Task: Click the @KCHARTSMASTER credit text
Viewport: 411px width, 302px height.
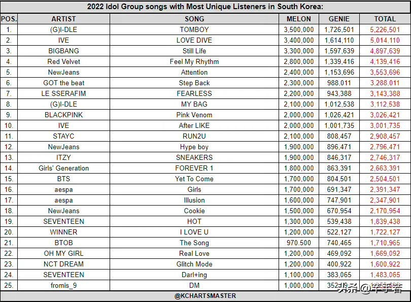Action: coord(205,296)
